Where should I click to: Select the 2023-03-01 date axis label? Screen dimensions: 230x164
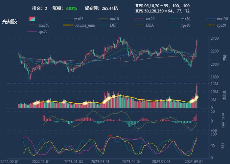coord(100,162)
